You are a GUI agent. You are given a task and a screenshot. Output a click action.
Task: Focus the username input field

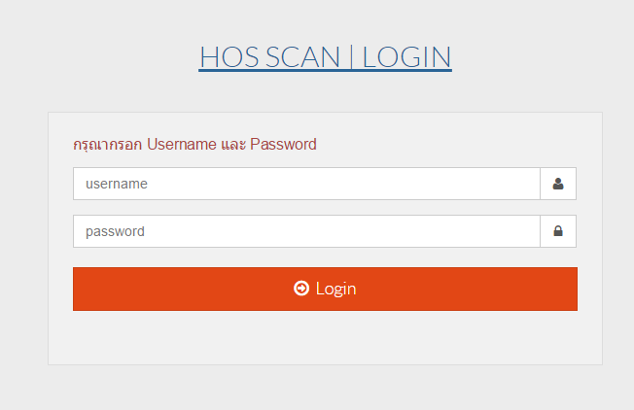pyautogui.click(x=306, y=184)
